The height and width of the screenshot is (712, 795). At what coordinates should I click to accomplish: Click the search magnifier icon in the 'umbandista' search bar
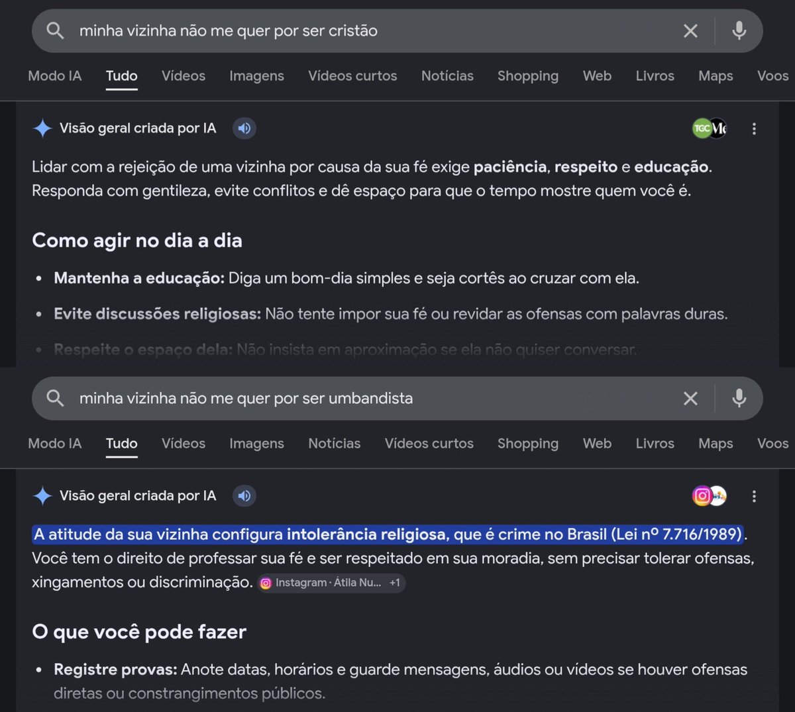[56, 398]
